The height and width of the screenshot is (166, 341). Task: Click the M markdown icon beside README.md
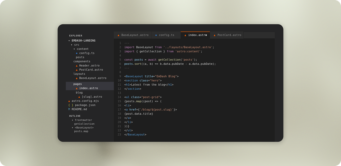[69, 109]
